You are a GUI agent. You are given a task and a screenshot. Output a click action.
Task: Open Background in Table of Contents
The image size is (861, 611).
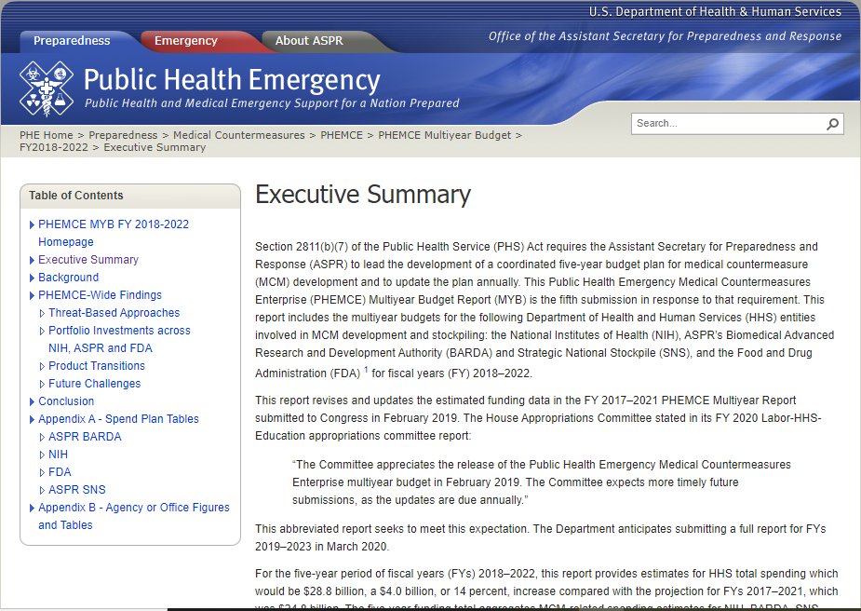pyautogui.click(x=69, y=278)
